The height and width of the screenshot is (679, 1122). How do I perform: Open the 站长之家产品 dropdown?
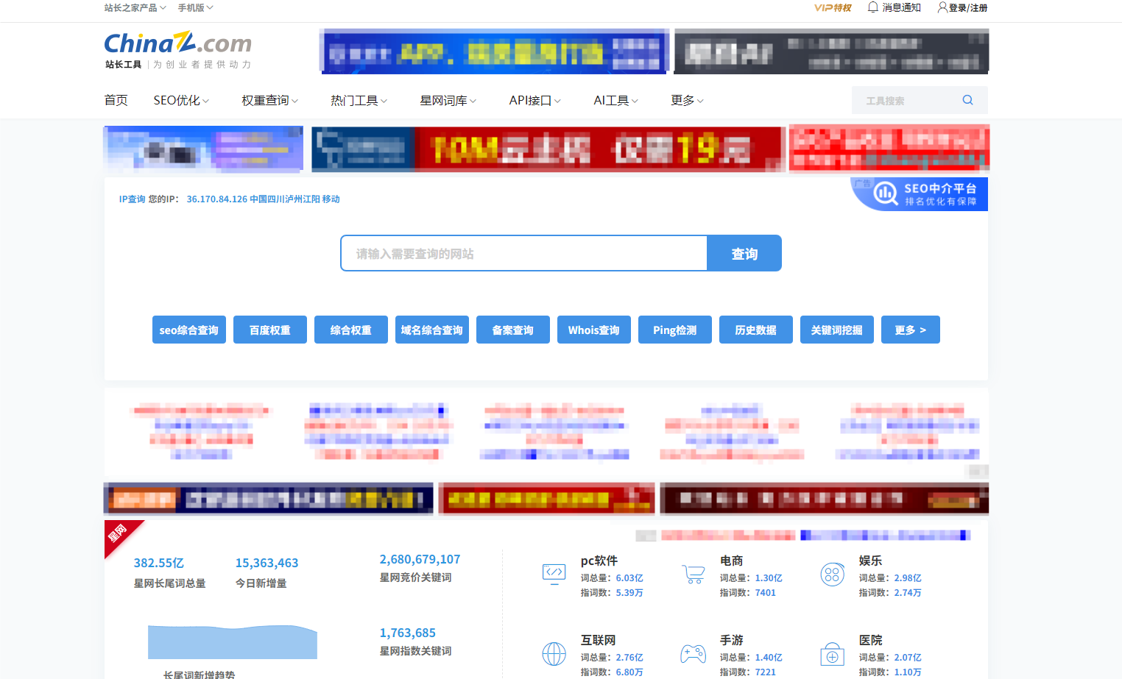(x=135, y=8)
